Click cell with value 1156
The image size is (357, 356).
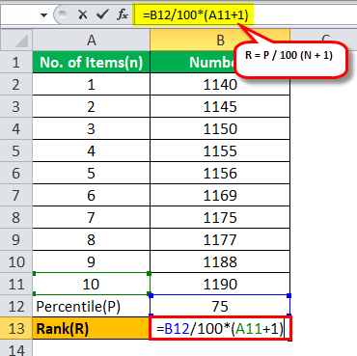tap(220, 173)
